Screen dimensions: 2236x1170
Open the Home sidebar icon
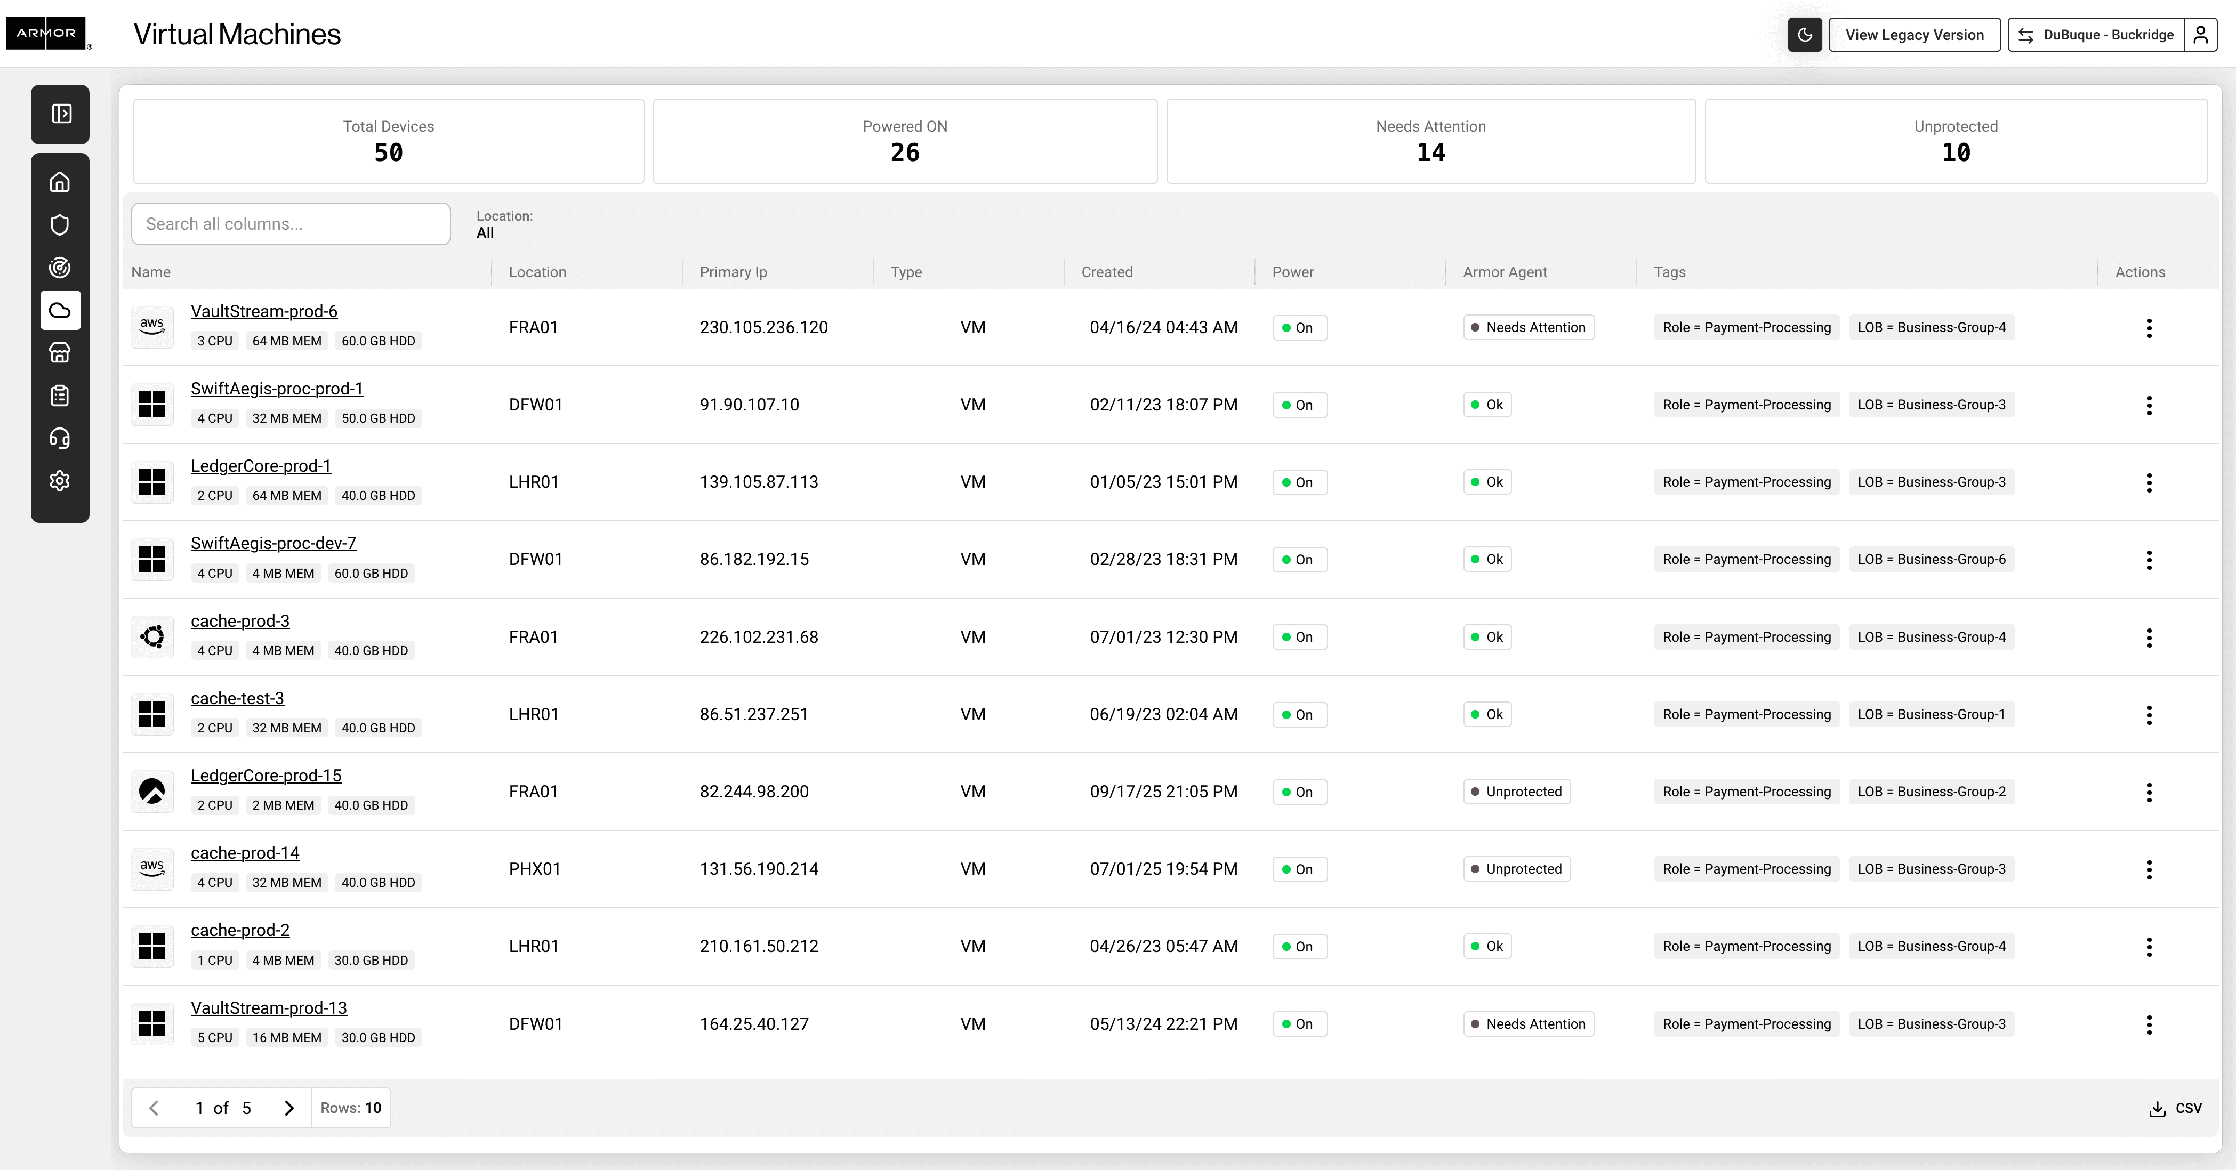tap(60, 182)
